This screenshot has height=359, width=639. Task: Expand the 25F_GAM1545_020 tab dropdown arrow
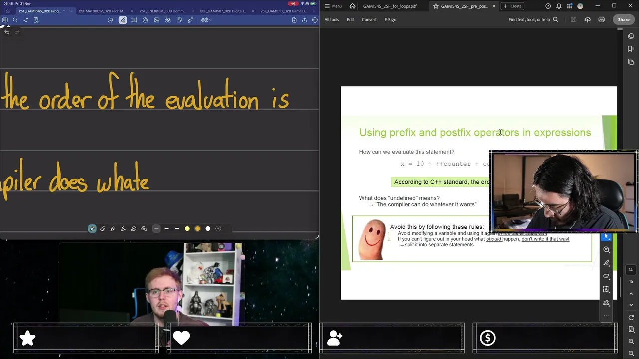64,11
